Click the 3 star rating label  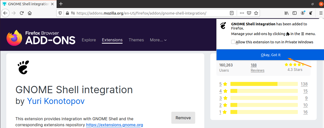point(223,98)
